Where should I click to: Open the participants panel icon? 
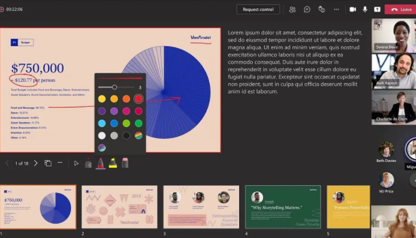pyautogui.click(x=292, y=10)
